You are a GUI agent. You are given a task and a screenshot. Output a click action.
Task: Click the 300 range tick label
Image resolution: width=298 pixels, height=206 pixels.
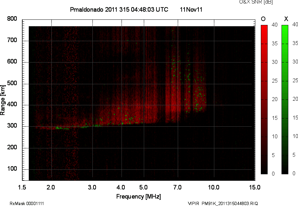click(12, 126)
